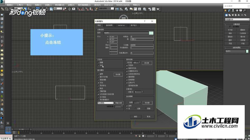Click the Align tool icon

coord(121,9)
